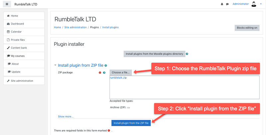Open the messages chat bubble icon

point(227,4)
